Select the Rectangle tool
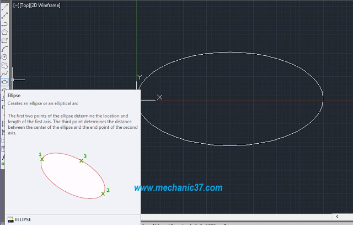This screenshot has width=353, height=225. [x=4, y=40]
